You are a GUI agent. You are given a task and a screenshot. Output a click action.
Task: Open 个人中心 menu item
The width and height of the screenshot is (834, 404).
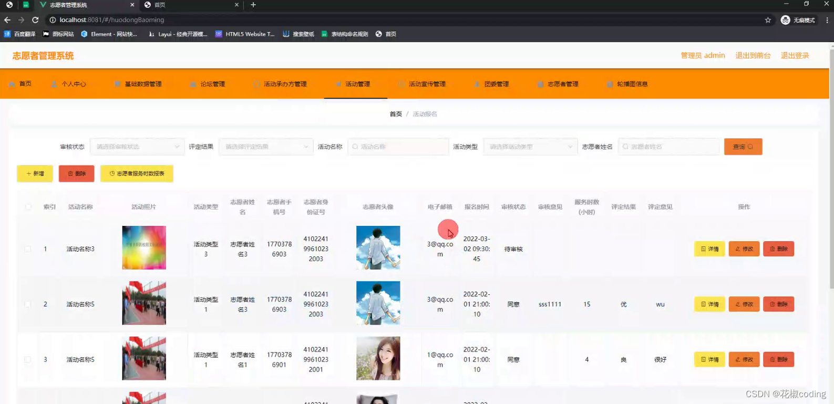click(69, 84)
